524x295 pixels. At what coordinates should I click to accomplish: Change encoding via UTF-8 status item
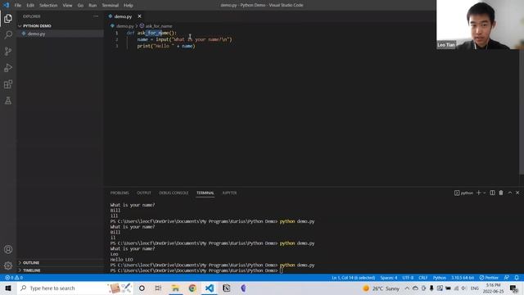(x=408, y=278)
